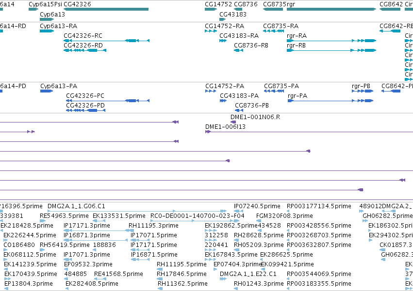This screenshot has width=413, height=291.
Task: Select the CG8735 gene label
Action: (x=275, y=4)
